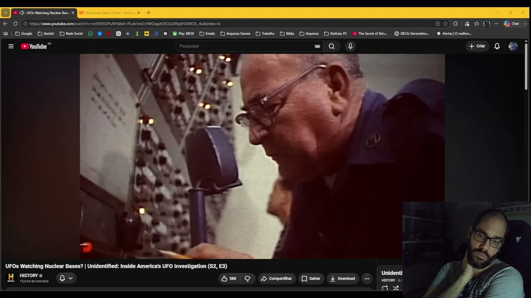
Task: Search with voice microphone
Action: click(x=350, y=46)
